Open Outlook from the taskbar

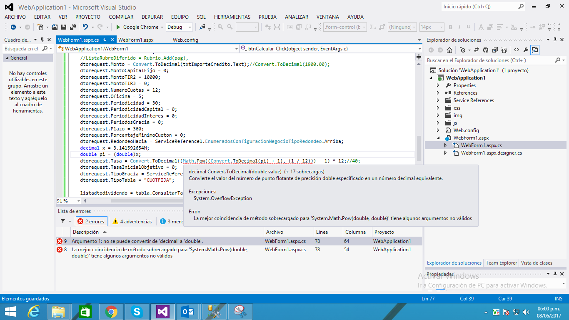pyautogui.click(x=188, y=311)
